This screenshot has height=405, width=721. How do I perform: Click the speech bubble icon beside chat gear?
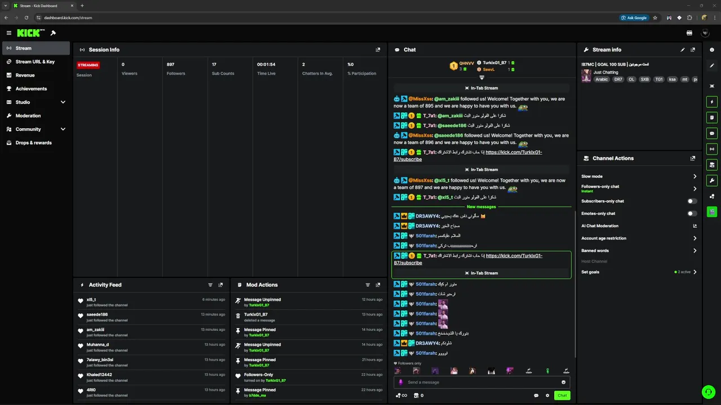pyautogui.click(x=536, y=395)
